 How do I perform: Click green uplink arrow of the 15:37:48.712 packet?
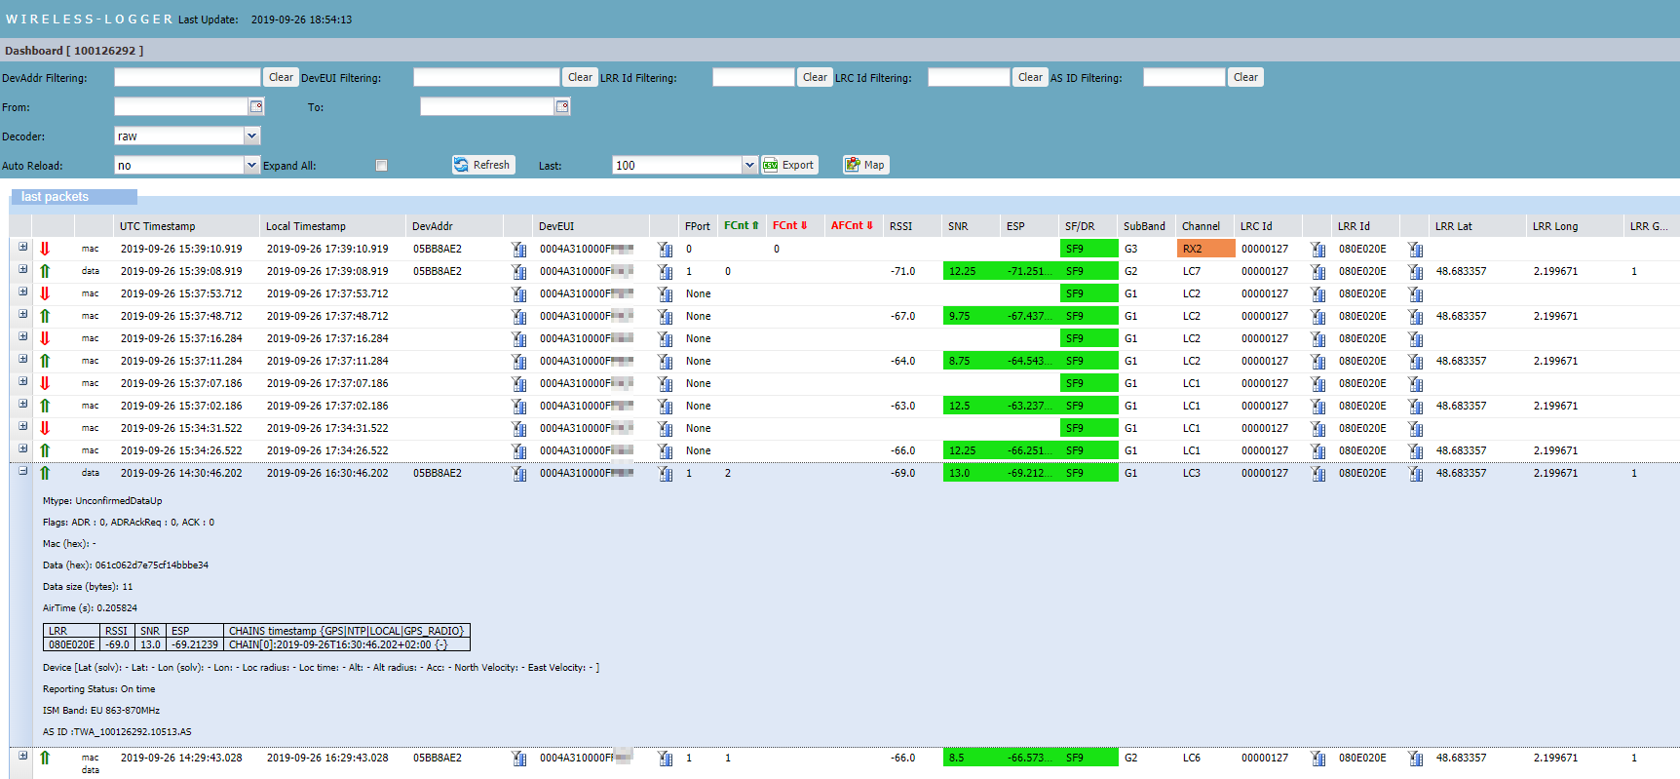[x=45, y=316]
